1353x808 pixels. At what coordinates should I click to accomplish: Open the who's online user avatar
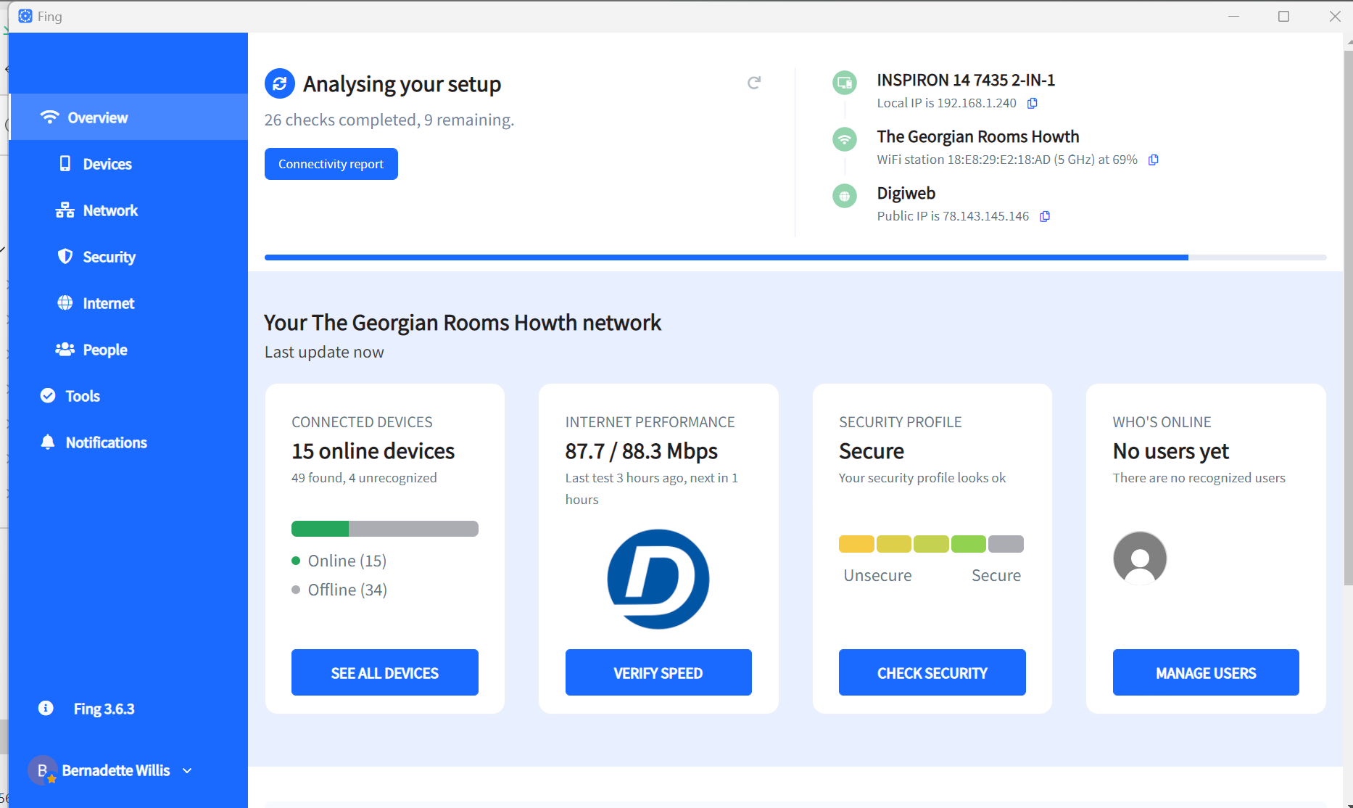[1140, 558]
